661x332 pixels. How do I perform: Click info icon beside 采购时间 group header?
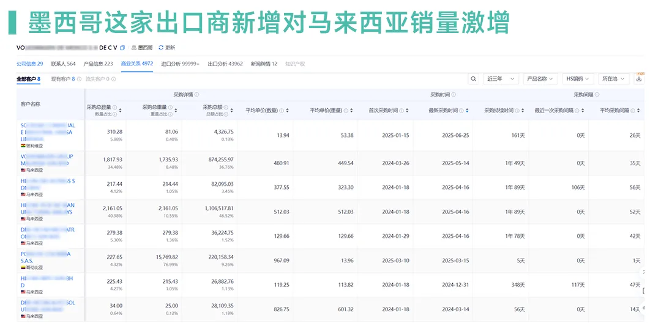tap(454, 95)
